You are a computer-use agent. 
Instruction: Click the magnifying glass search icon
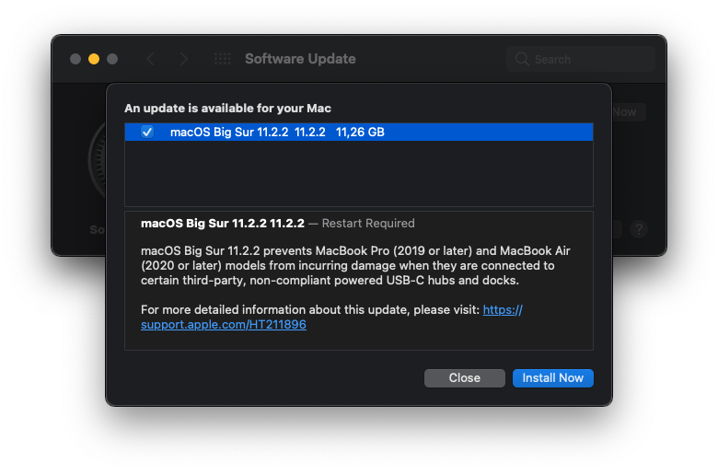pyautogui.click(x=523, y=59)
